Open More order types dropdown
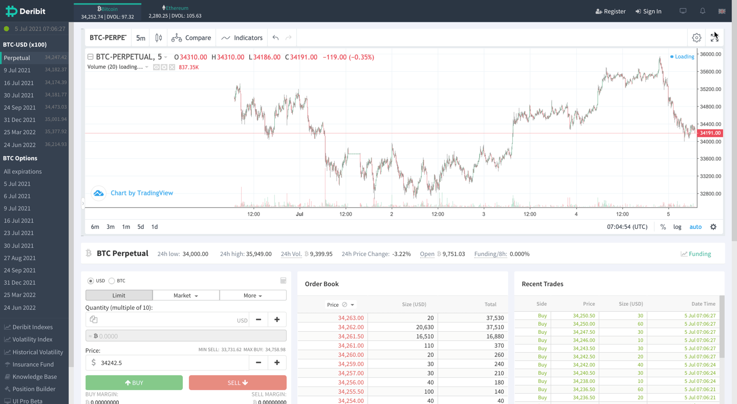This screenshot has width=737, height=404. 253,295
